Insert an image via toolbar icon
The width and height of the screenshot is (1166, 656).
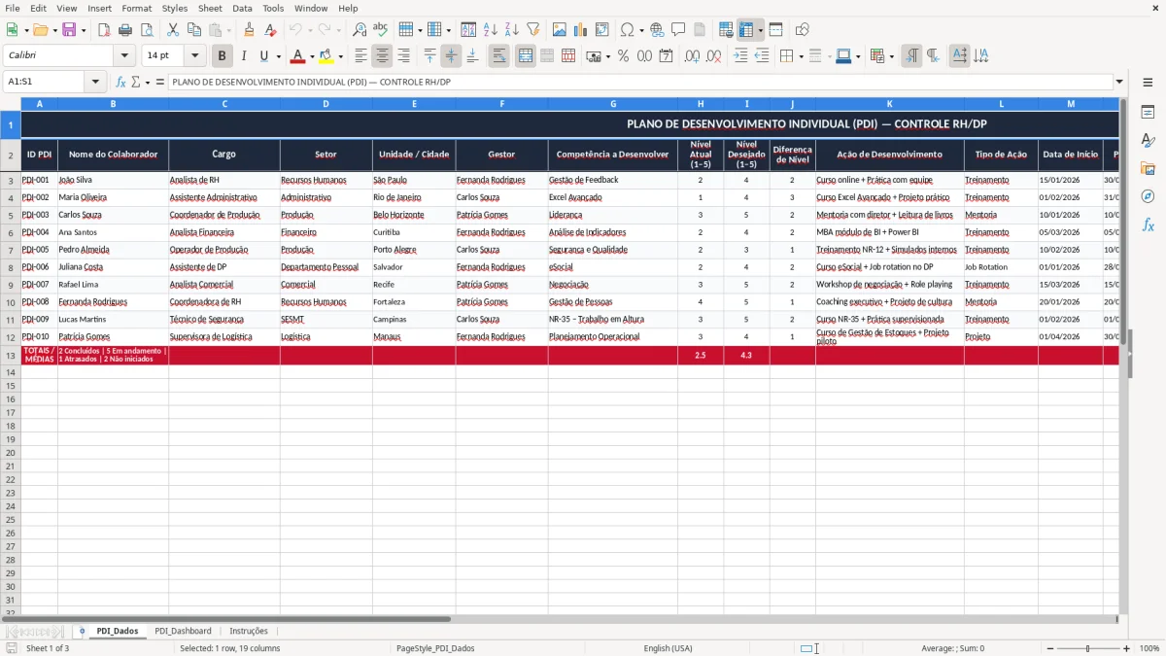tap(560, 30)
